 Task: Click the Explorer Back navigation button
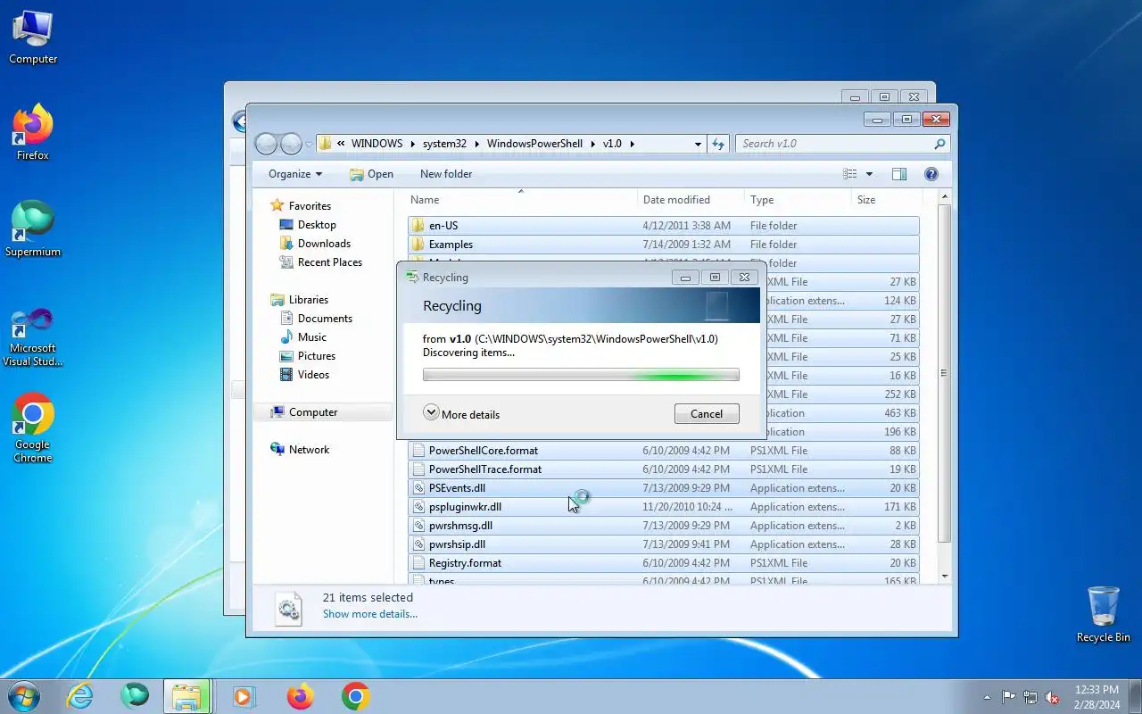266,144
